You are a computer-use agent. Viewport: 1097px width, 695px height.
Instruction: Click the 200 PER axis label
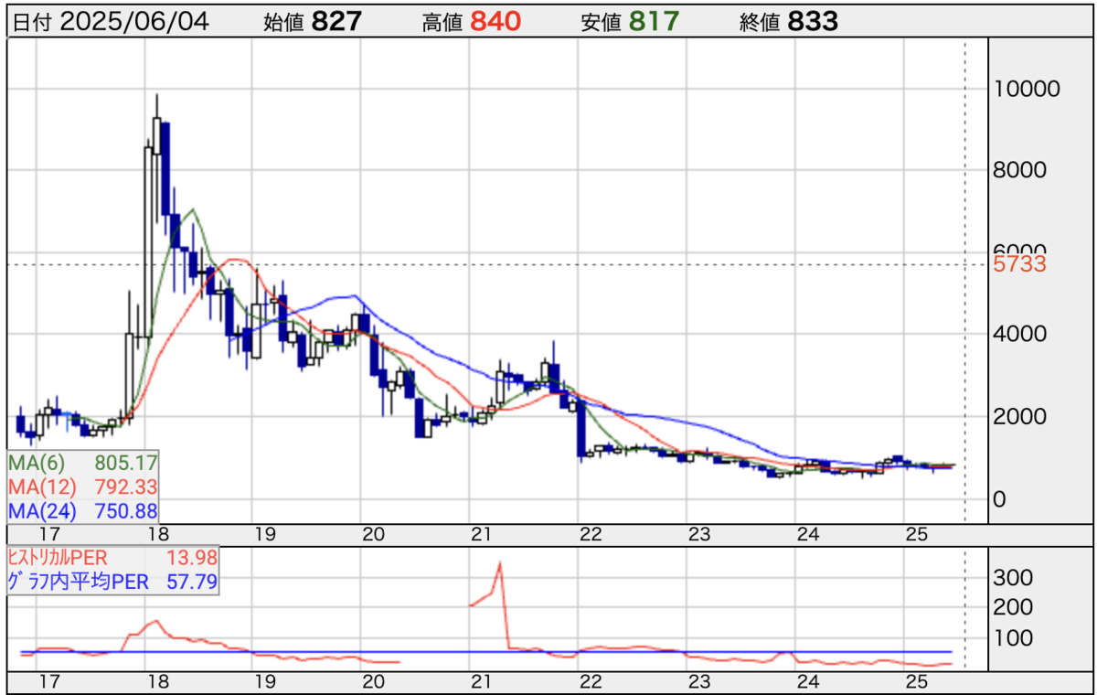pyautogui.click(x=1014, y=607)
